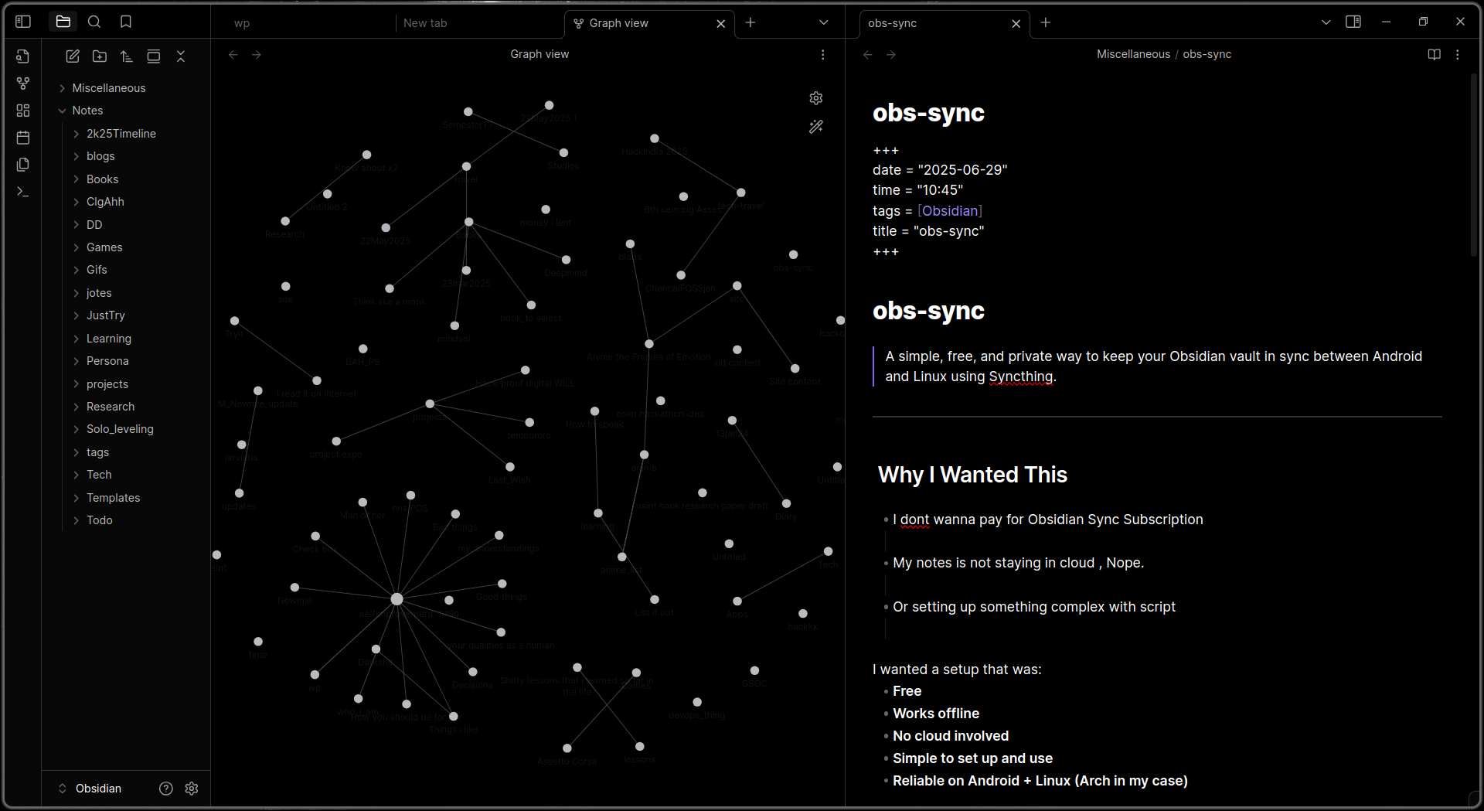Open right tab group dropdown list
1484x811 pixels.
(x=1326, y=23)
